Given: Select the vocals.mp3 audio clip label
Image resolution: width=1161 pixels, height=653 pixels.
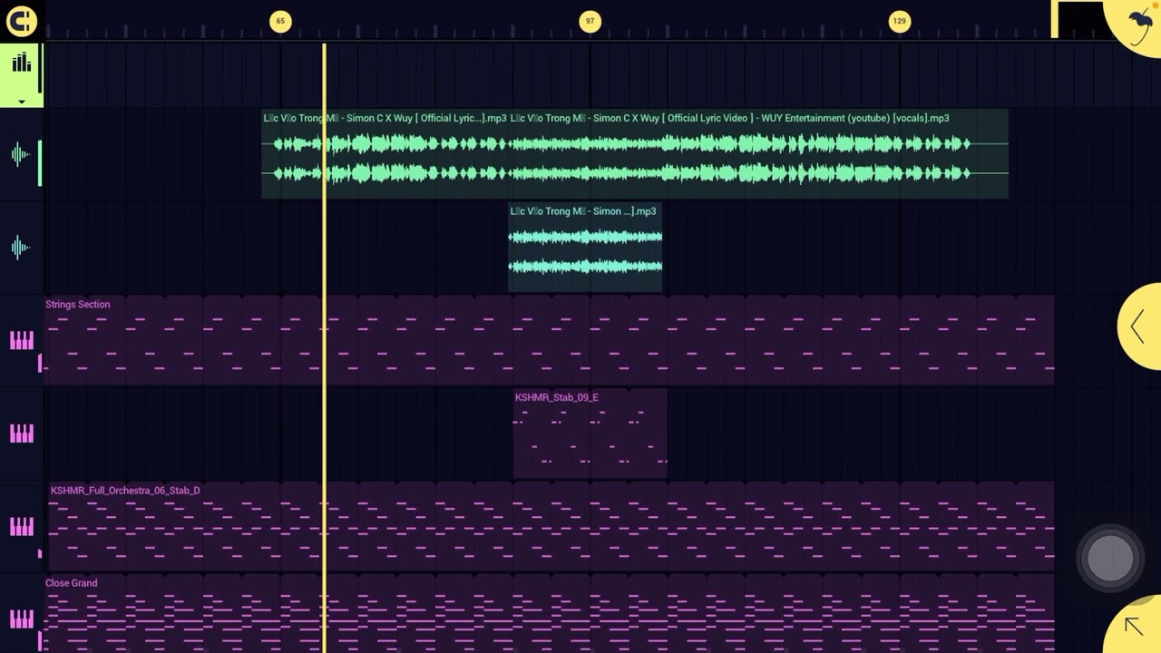Looking at the screenshot, I should coord(730,118).
